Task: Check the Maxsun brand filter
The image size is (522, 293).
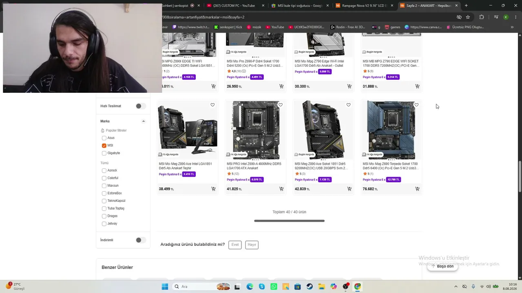Action: coord(104,186)
